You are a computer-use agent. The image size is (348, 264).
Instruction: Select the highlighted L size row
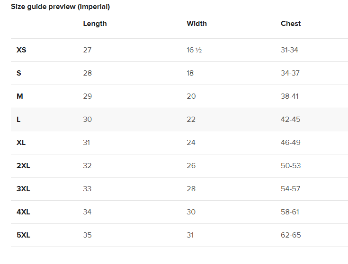pos(179,119)
